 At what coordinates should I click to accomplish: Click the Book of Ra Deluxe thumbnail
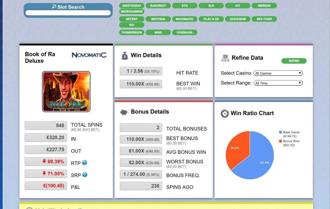[x=66, y=92]
